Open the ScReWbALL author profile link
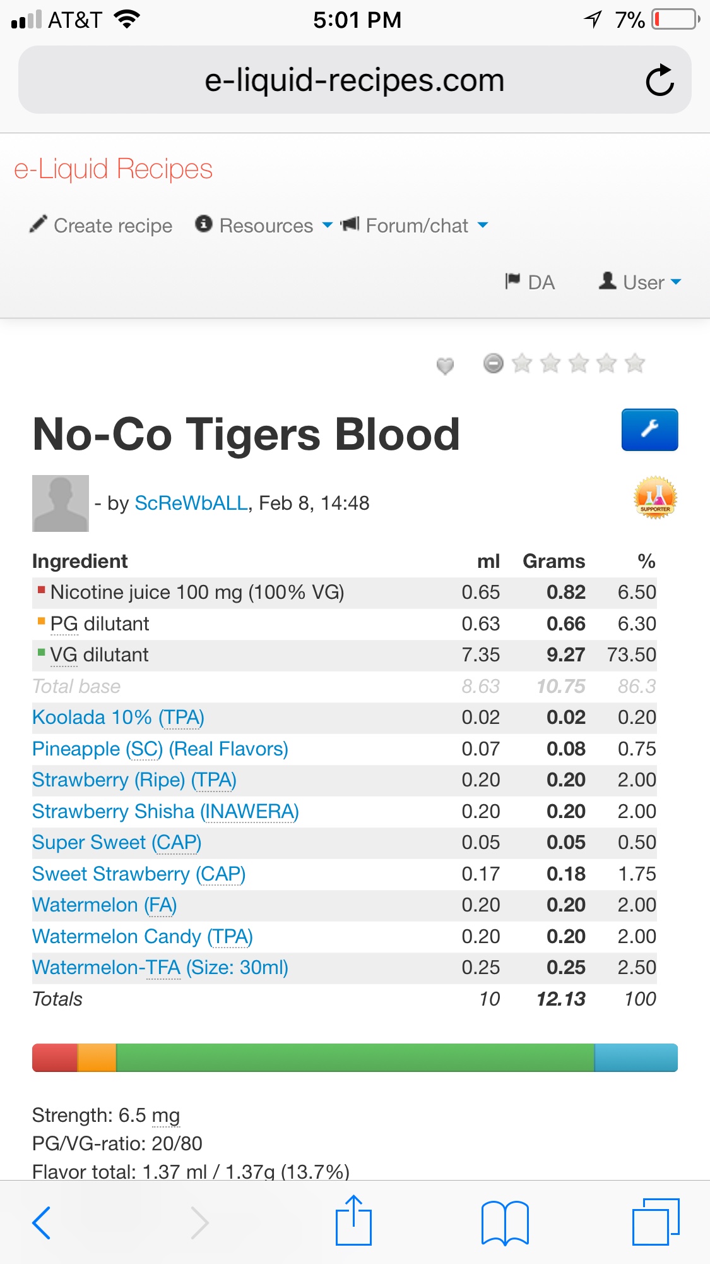The image size is (710, 1264). point(191,503)
